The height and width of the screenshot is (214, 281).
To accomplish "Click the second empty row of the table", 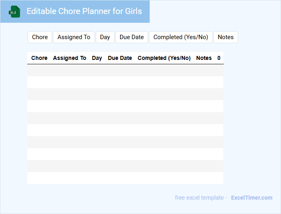I will (x=125, y=82).
